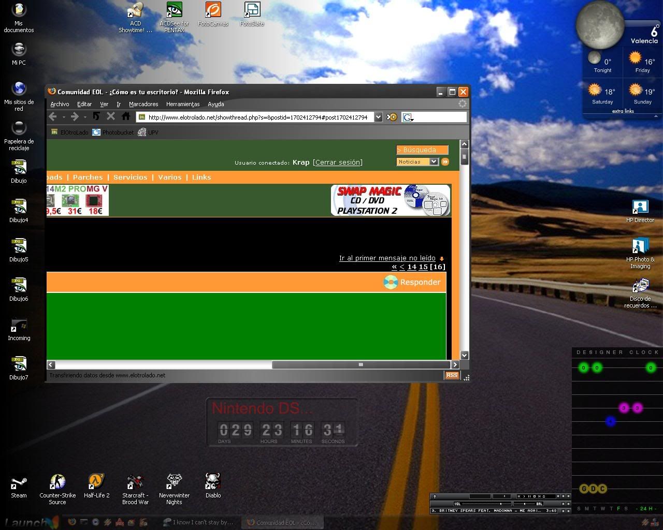Click the vertical scrollbar down arrow

tap(464, 355)
